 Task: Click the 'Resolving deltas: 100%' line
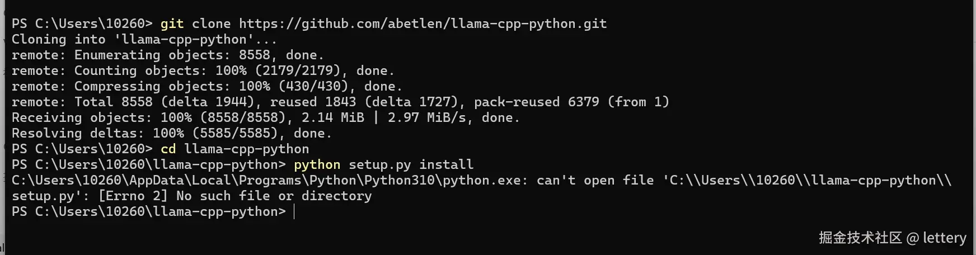tap(172, 133)
